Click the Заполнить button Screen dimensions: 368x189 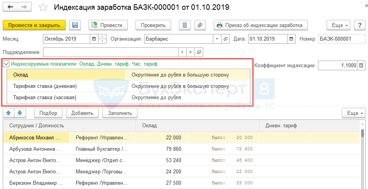[x=120, y=113]
